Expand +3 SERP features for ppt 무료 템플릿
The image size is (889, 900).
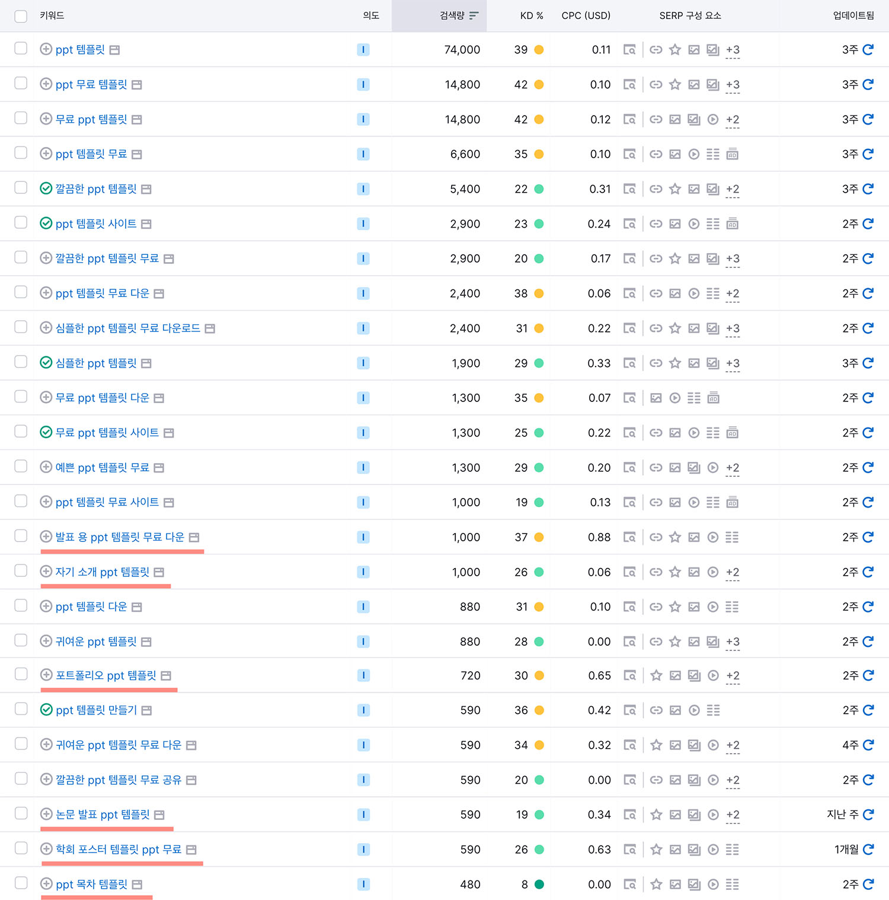[733, 85]
